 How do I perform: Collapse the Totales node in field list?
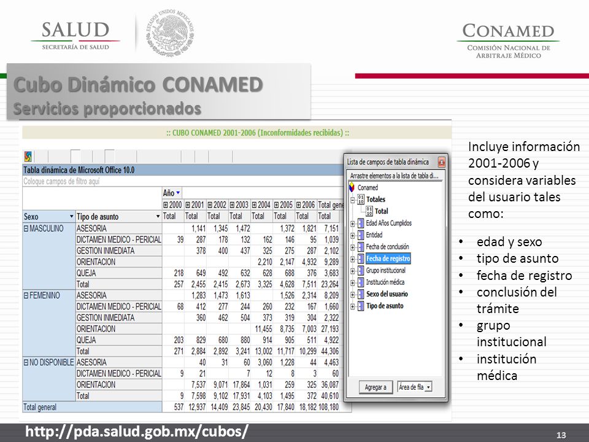pos(353,200)
